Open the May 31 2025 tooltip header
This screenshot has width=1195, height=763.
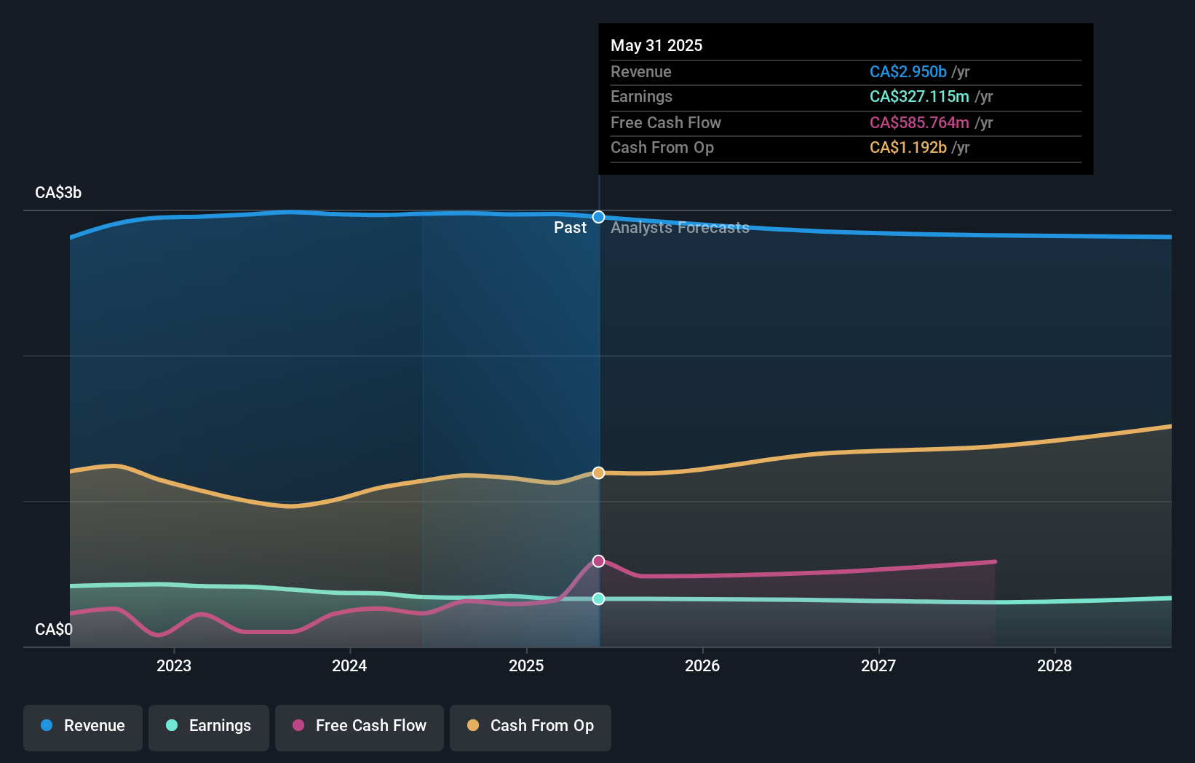(656, 45)
